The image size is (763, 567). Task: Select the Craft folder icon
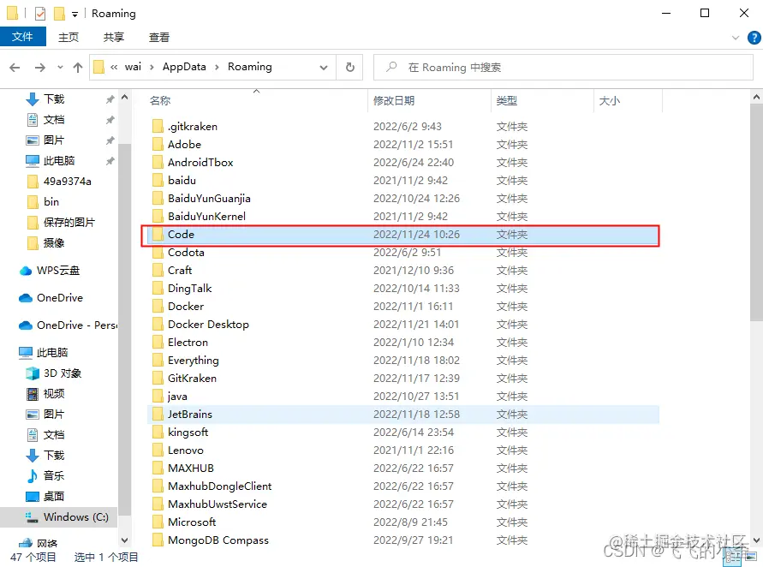(158, 271)
